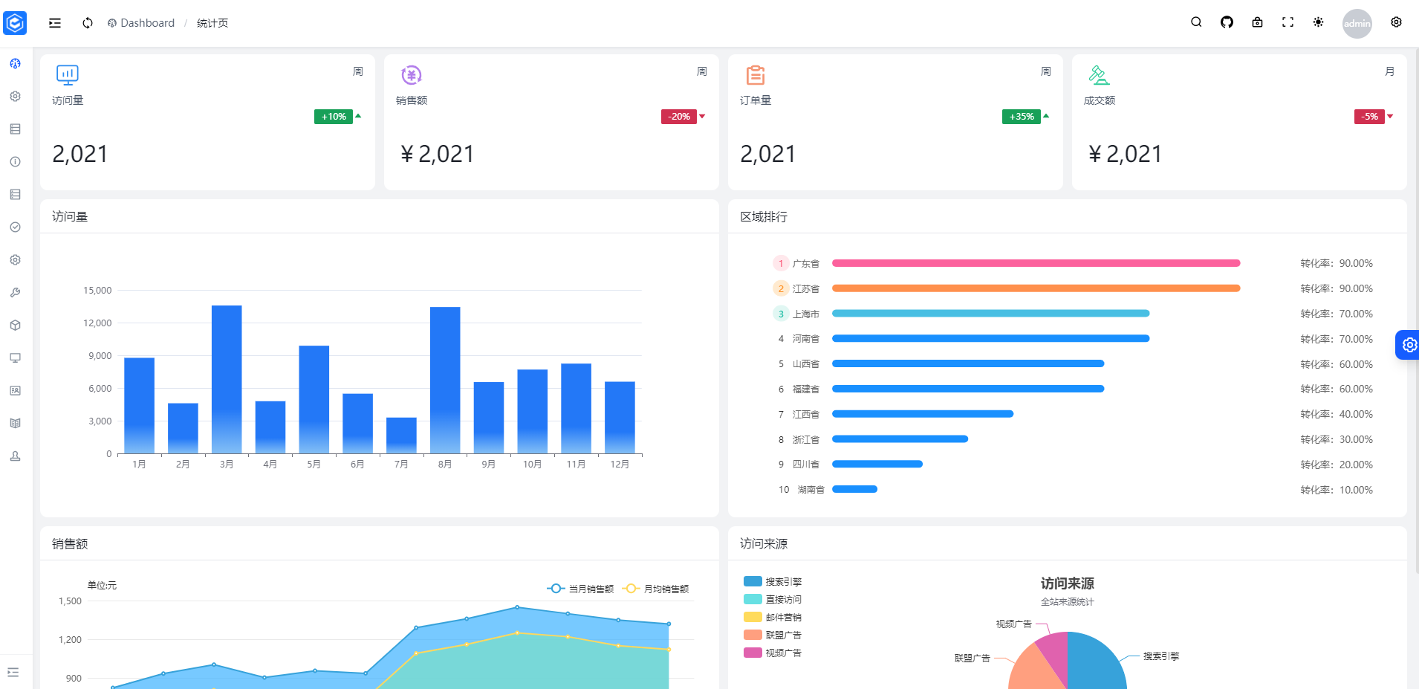Click the 四川省 conversion rate 20.00%
Screen dimensions: 1419x689
point(1337,465)
